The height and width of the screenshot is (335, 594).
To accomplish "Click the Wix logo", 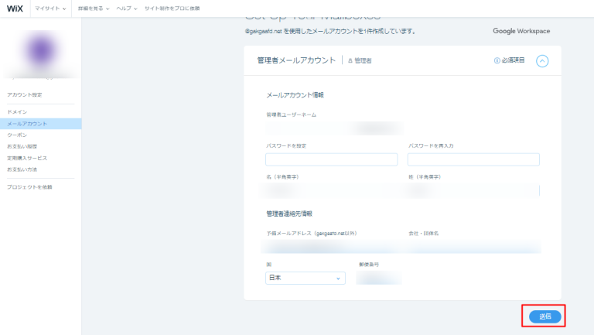I will (15, 8).
